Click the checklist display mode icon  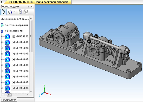[10, 12]
